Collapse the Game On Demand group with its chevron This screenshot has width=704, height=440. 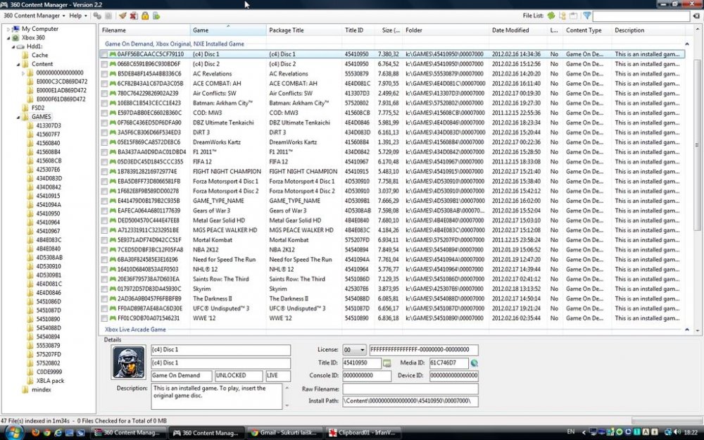tap(686, 44)
